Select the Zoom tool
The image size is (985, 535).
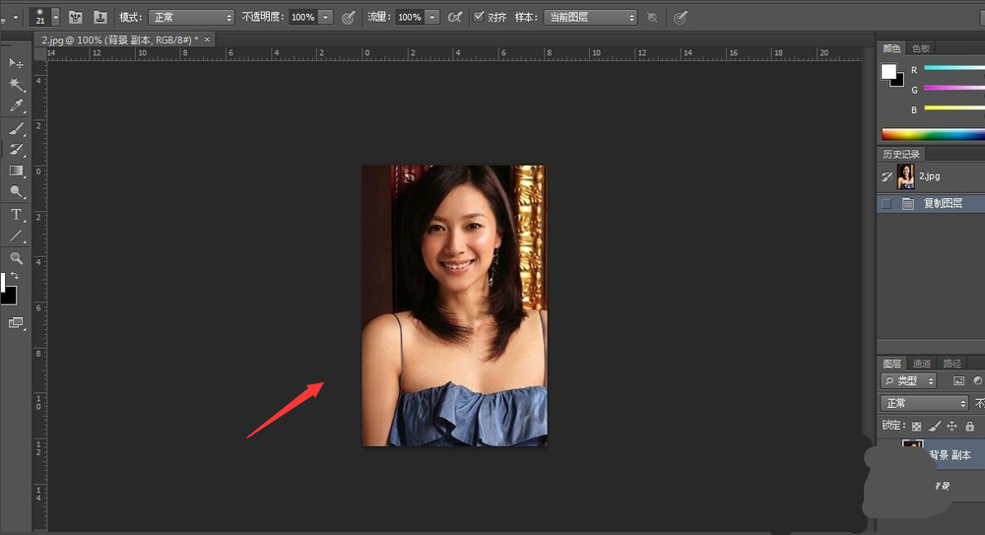[16, 258]
